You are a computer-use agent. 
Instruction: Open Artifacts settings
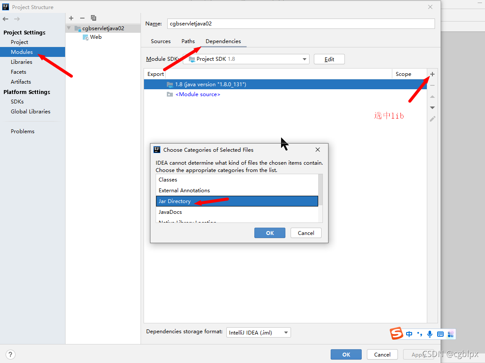tap(21, 81)
